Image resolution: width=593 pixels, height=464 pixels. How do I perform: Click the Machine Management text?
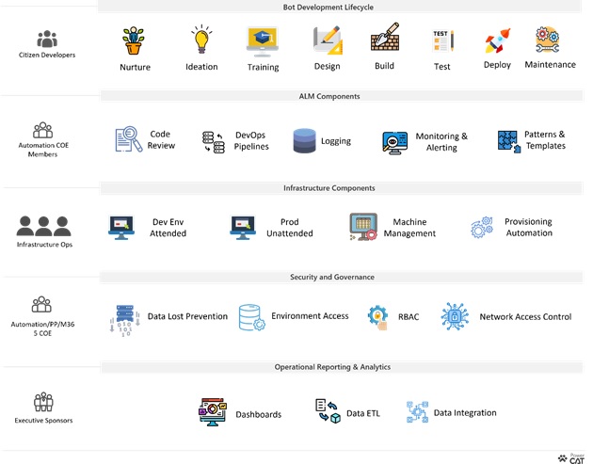point(409,228)
